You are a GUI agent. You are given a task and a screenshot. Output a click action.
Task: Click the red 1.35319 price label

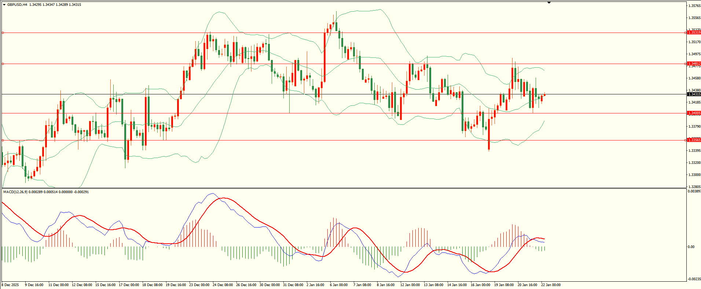tap(694, 33)
